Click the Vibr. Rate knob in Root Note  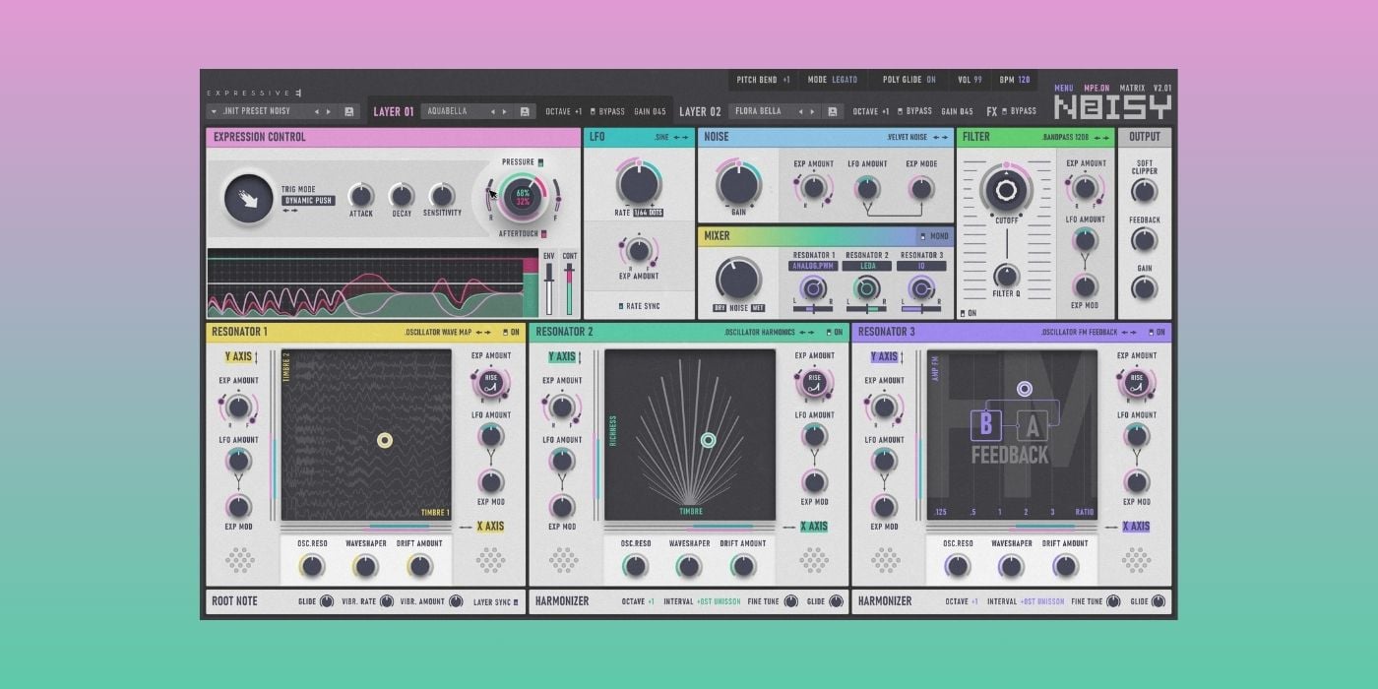click(x=386, y=601)
